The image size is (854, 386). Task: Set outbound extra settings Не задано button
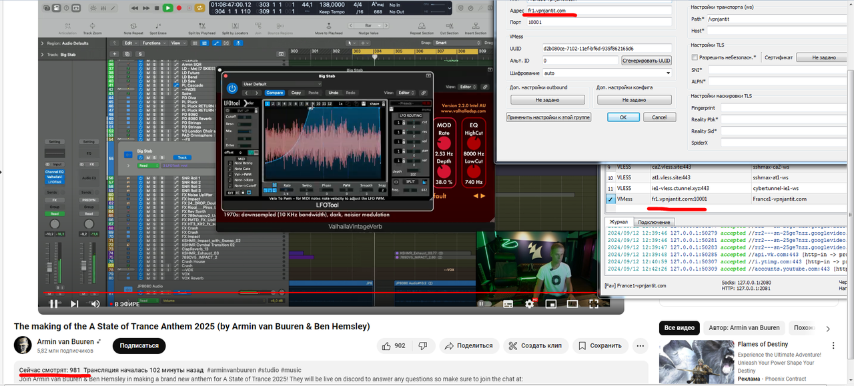click(x=548, y=99)
